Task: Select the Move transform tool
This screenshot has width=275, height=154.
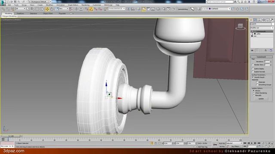Action: (47, 9)
